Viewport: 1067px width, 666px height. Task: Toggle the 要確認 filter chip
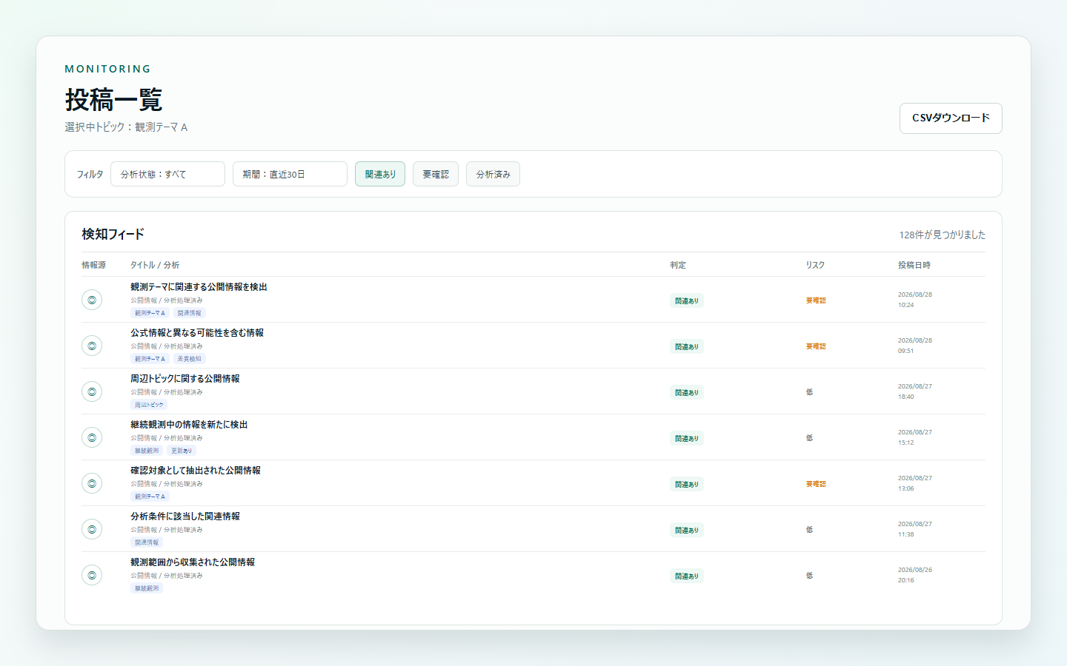[x=436, y=174]
